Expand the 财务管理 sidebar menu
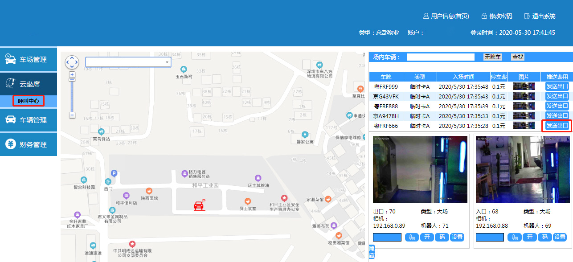This screenshot has width=573, height=262. [29, 145]
